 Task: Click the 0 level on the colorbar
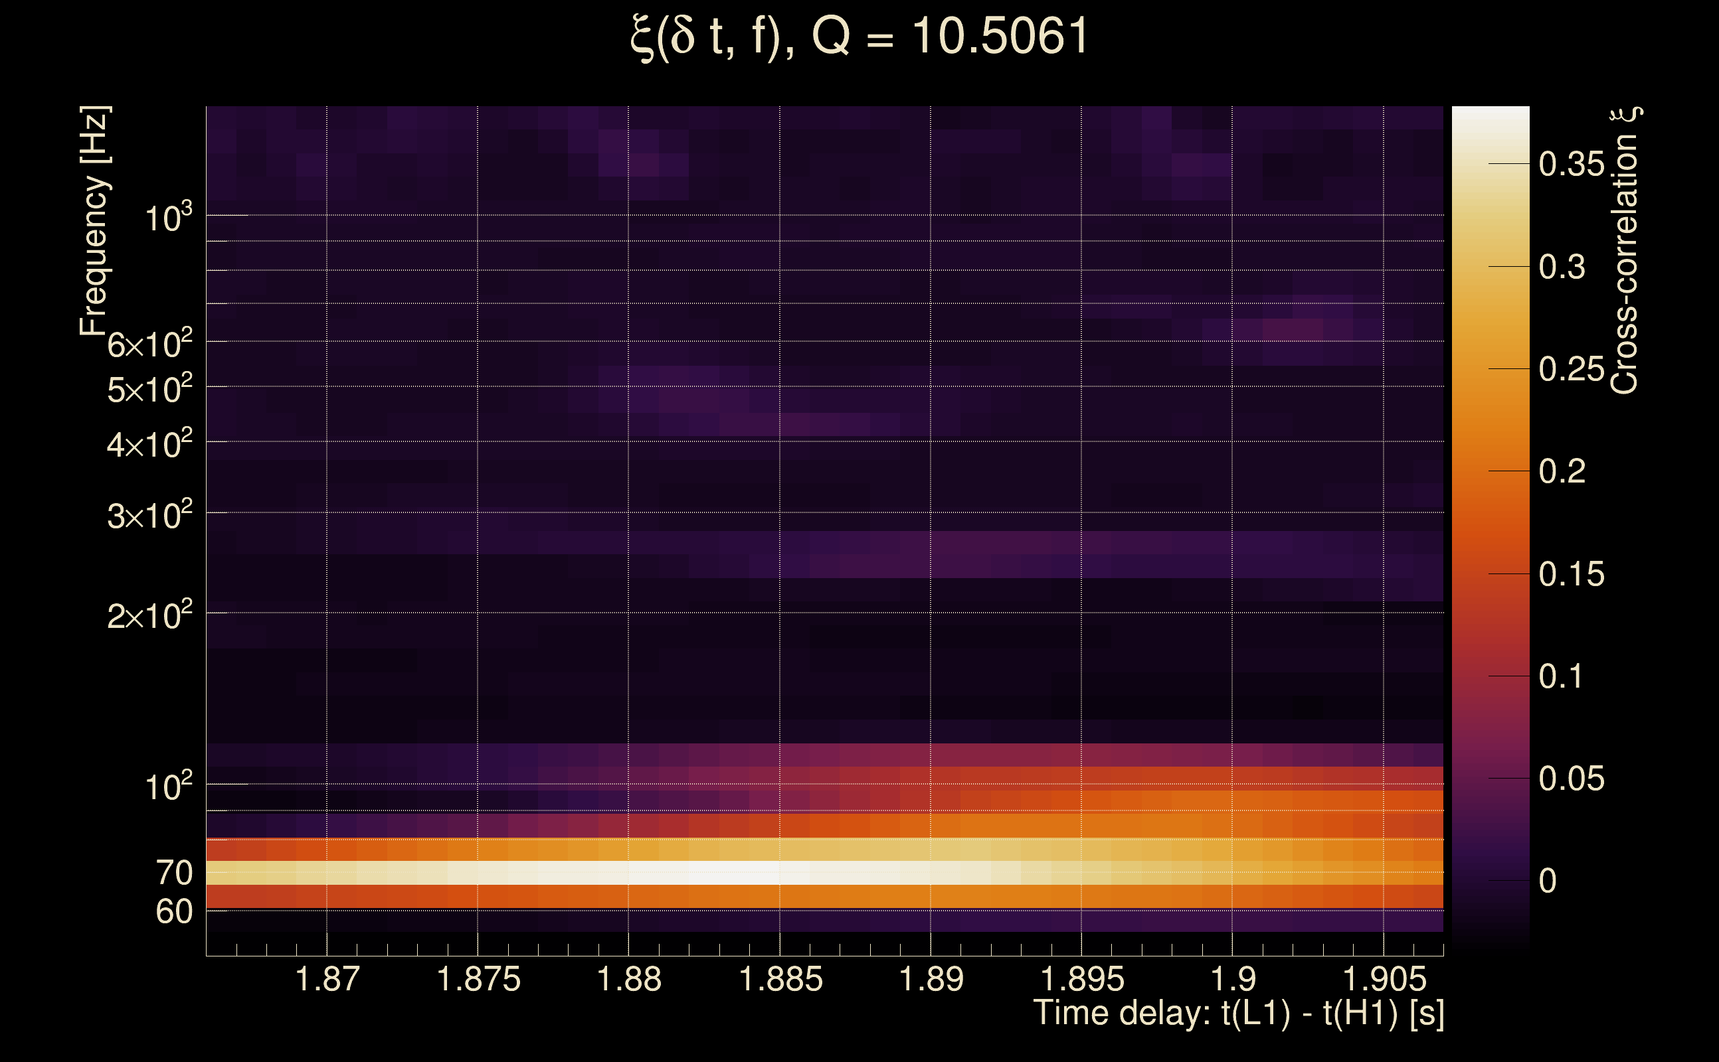click(1548, 881)
